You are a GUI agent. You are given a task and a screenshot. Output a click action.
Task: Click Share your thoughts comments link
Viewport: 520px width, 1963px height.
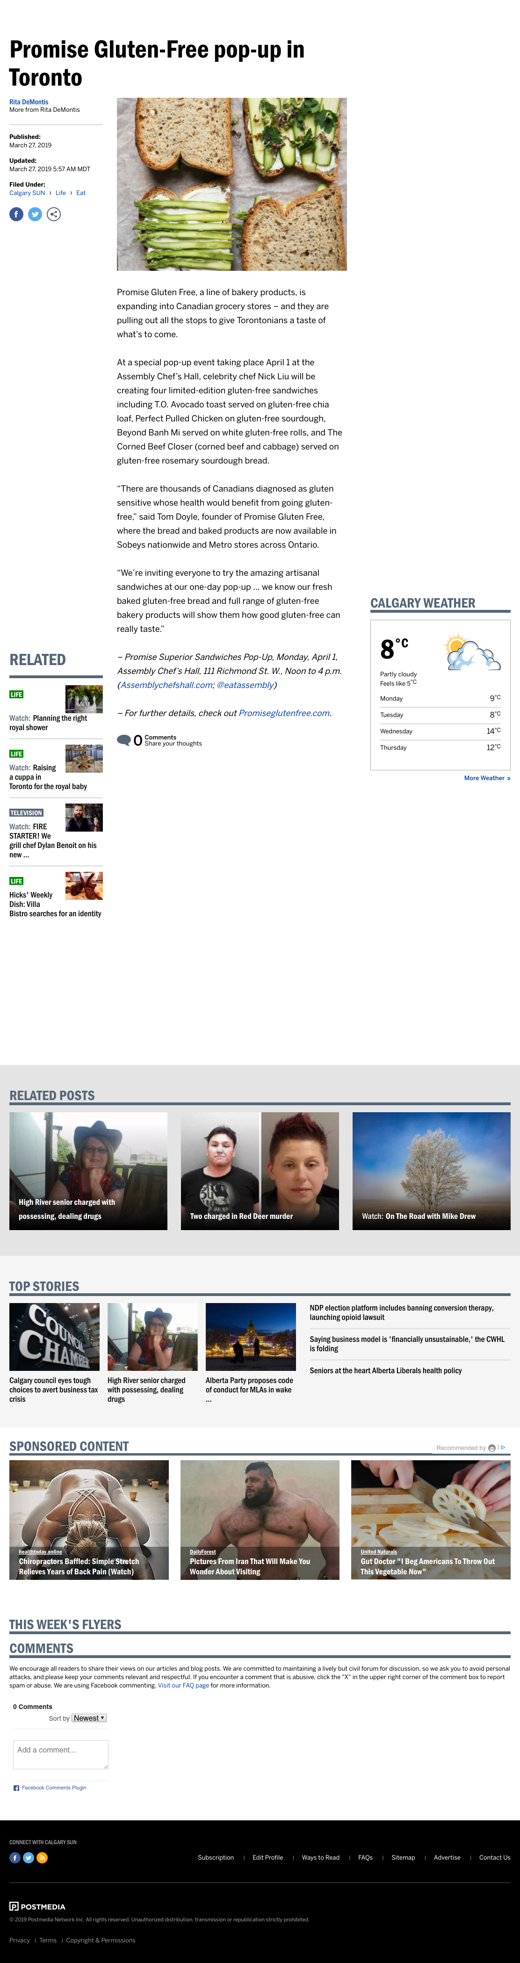[173, 744]
